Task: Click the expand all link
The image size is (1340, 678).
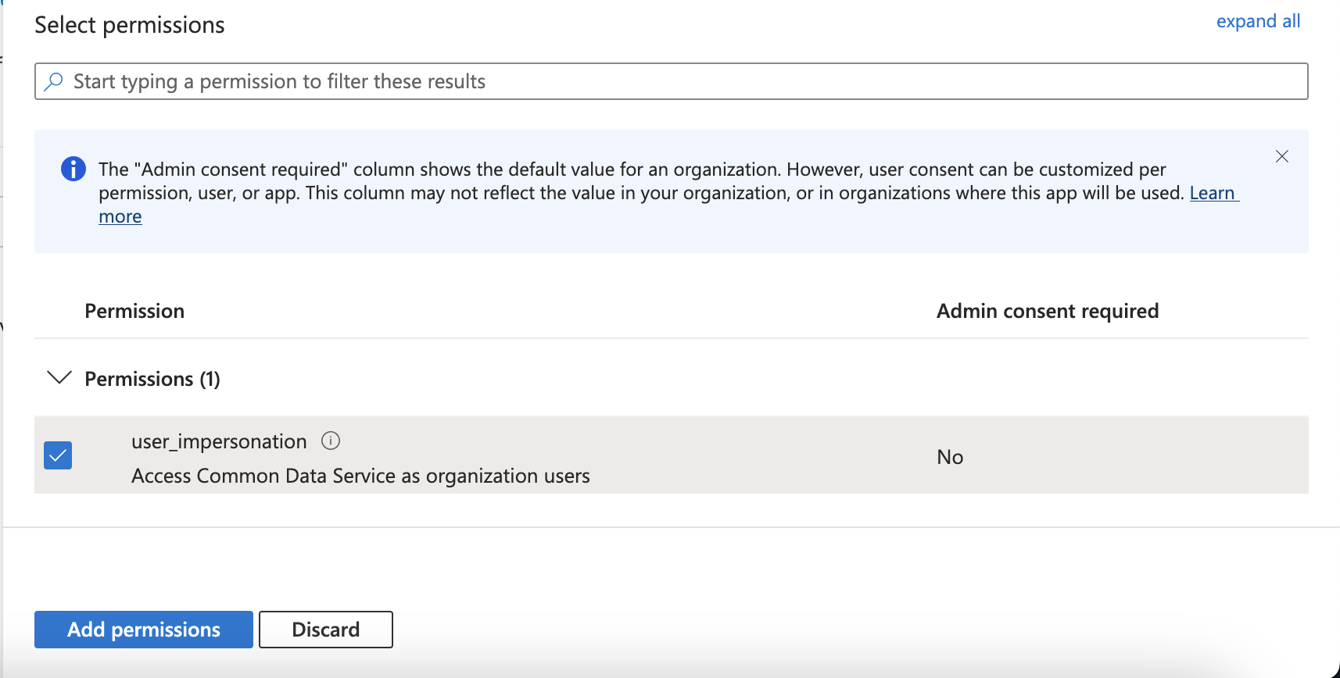Action: [1258, 21]
